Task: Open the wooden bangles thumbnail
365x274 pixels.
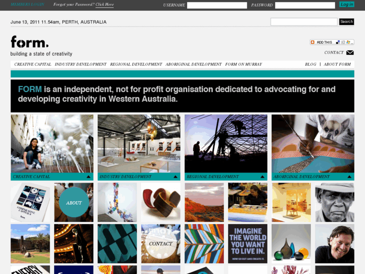Action: (161, 202)
